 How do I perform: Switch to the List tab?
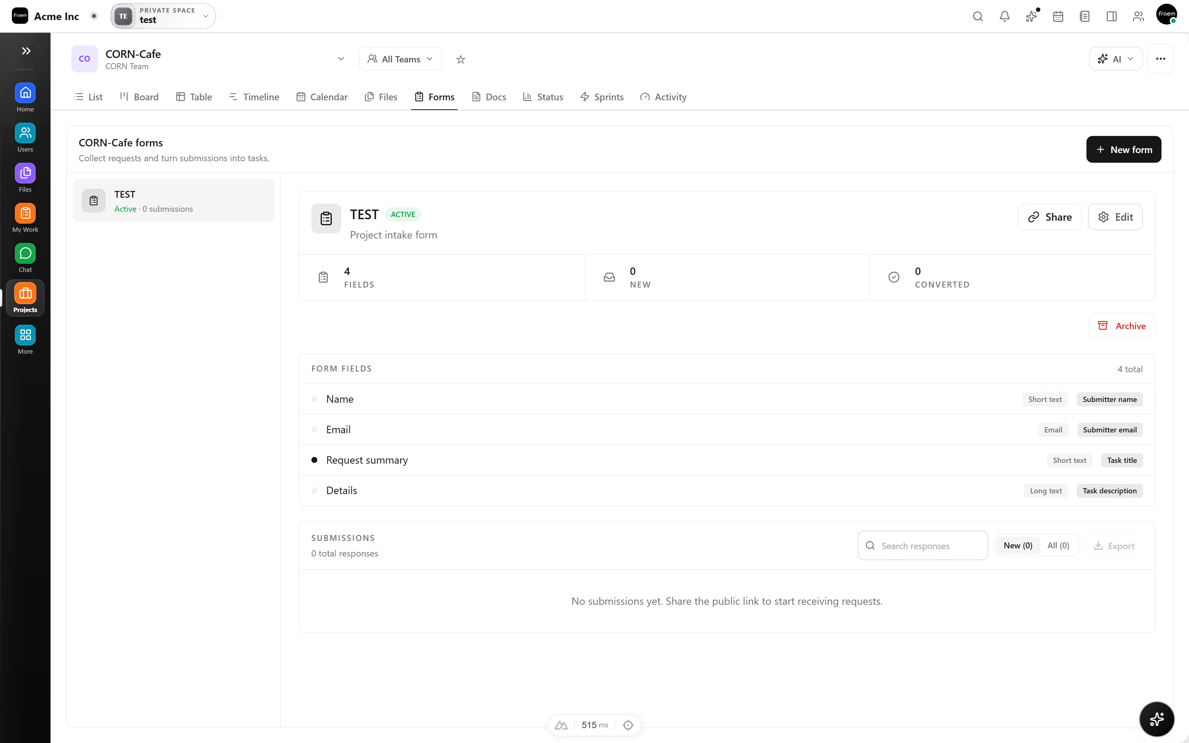click(88, 97)
